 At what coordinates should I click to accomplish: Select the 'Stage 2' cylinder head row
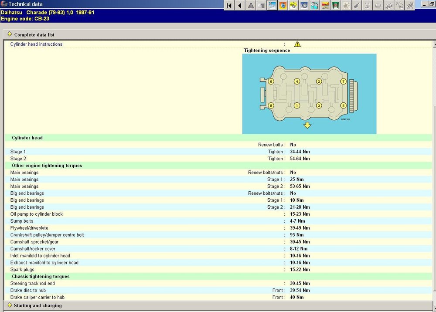(218, 159)
